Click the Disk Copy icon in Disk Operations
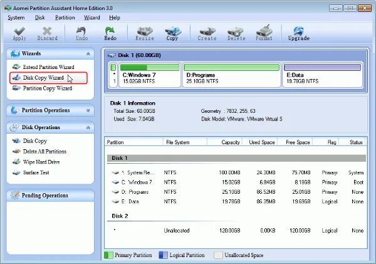Image resolution: width=376 pixels, height=264 pixels. pos(16,140)
